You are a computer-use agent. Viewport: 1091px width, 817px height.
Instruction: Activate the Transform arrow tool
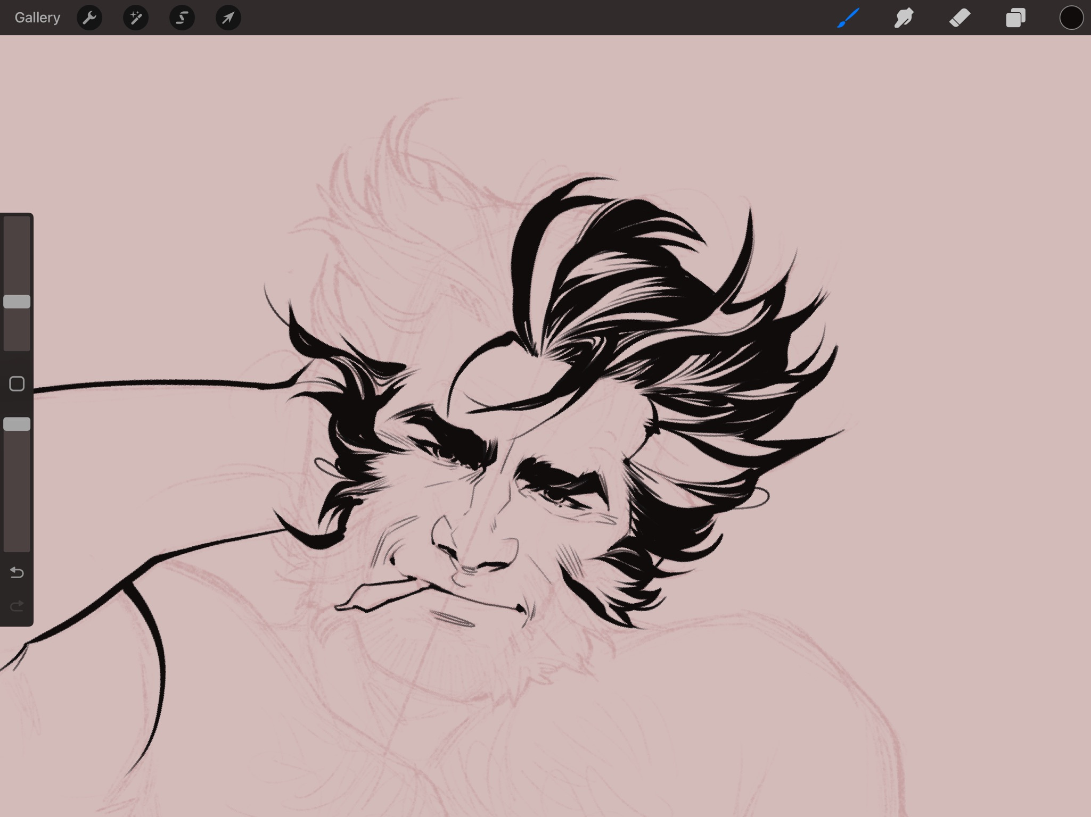228,18
